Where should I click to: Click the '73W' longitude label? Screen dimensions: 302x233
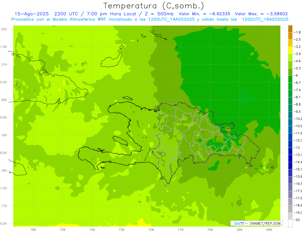pos(122,230)
